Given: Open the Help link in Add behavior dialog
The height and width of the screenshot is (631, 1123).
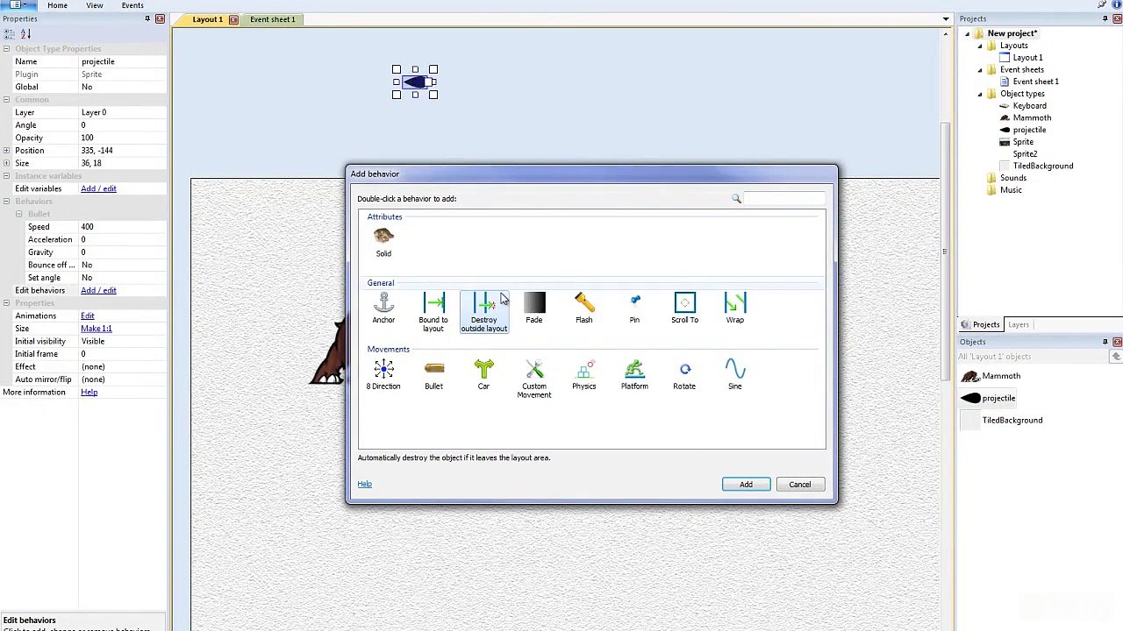Looking at the screenshot, I should pos(364,484).
